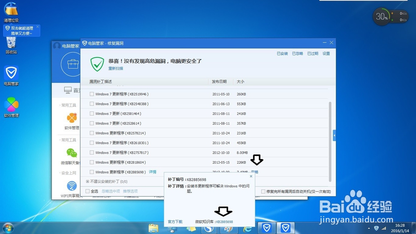Click the 30% memory speed-up floating widget
The width and height of the screenshot is (416, 234).
coord(382,17)
